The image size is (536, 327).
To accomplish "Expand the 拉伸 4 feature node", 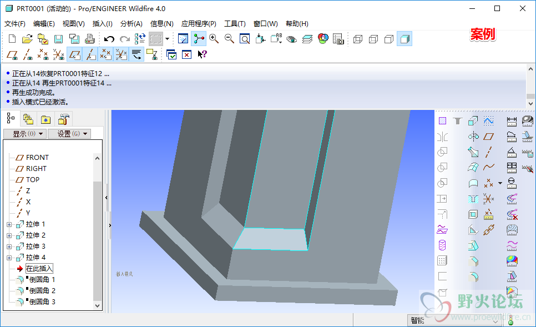I will point(9,258).
